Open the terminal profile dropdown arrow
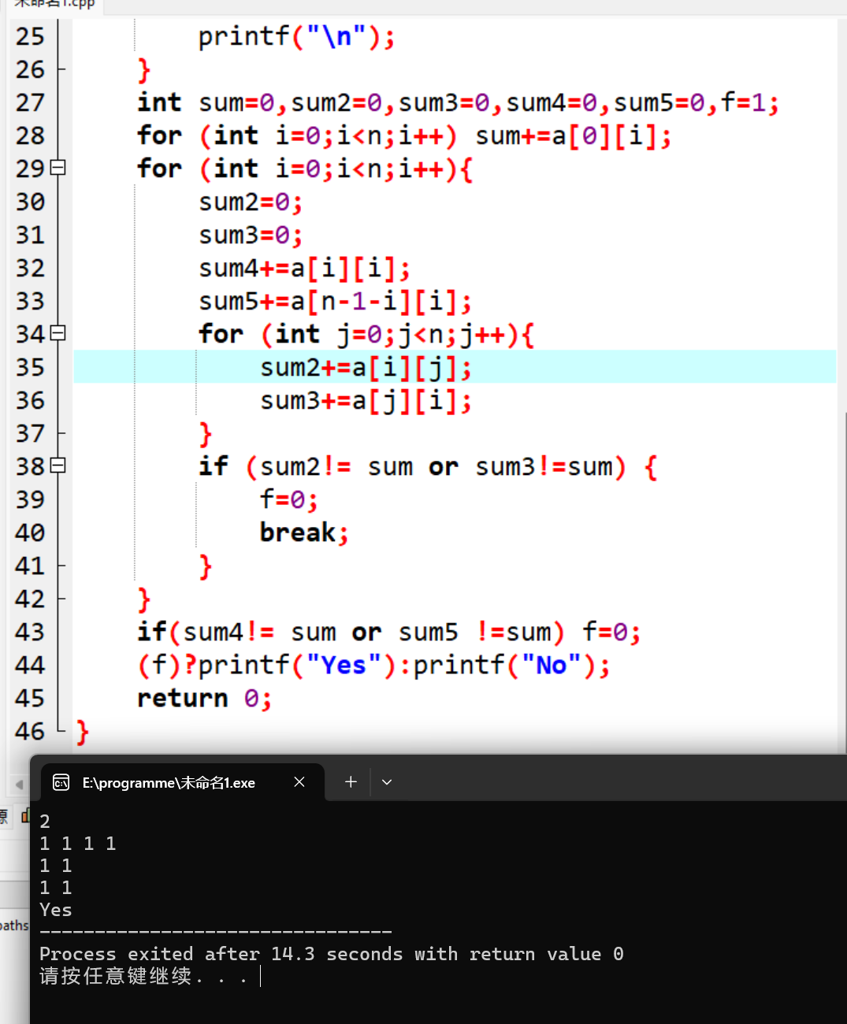The height and width of the screenshot is (1024, 847). tap(387, 782)
